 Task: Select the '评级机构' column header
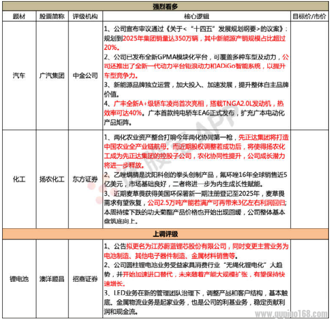(x=85, y=16)
